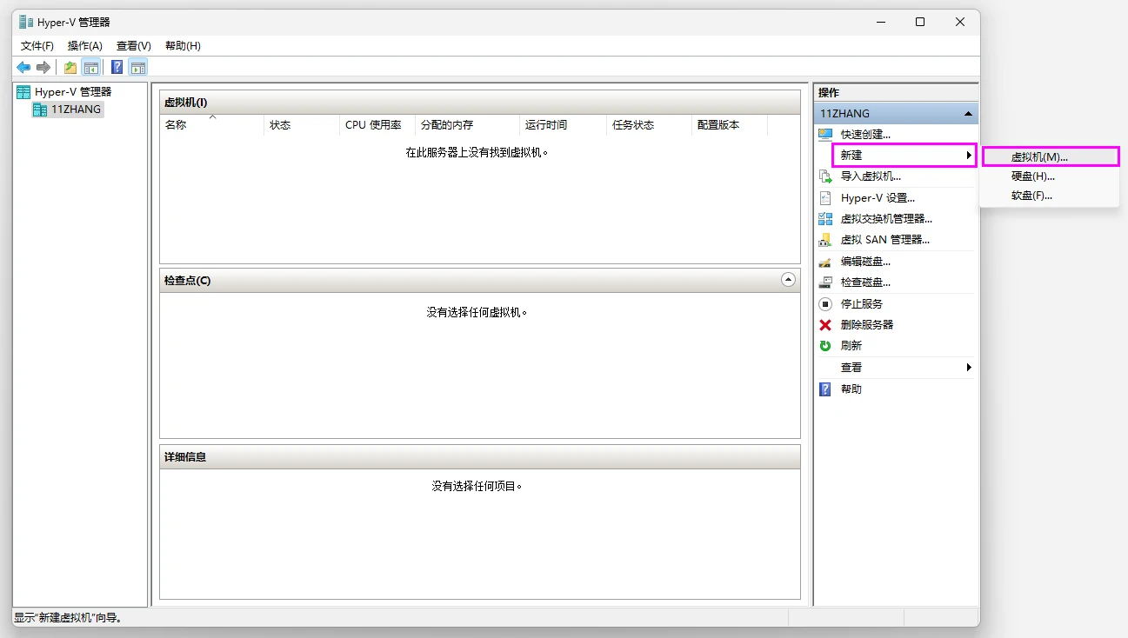Click the text 没有选择任何项目。
Viewport: 1128px width, 638px height.
pos(477,486)
